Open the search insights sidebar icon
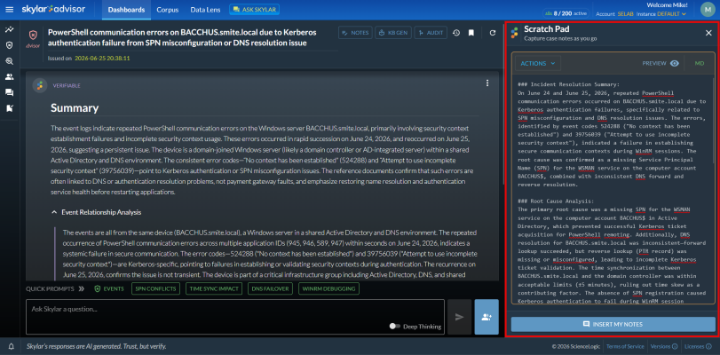 [x=9, y=61]
